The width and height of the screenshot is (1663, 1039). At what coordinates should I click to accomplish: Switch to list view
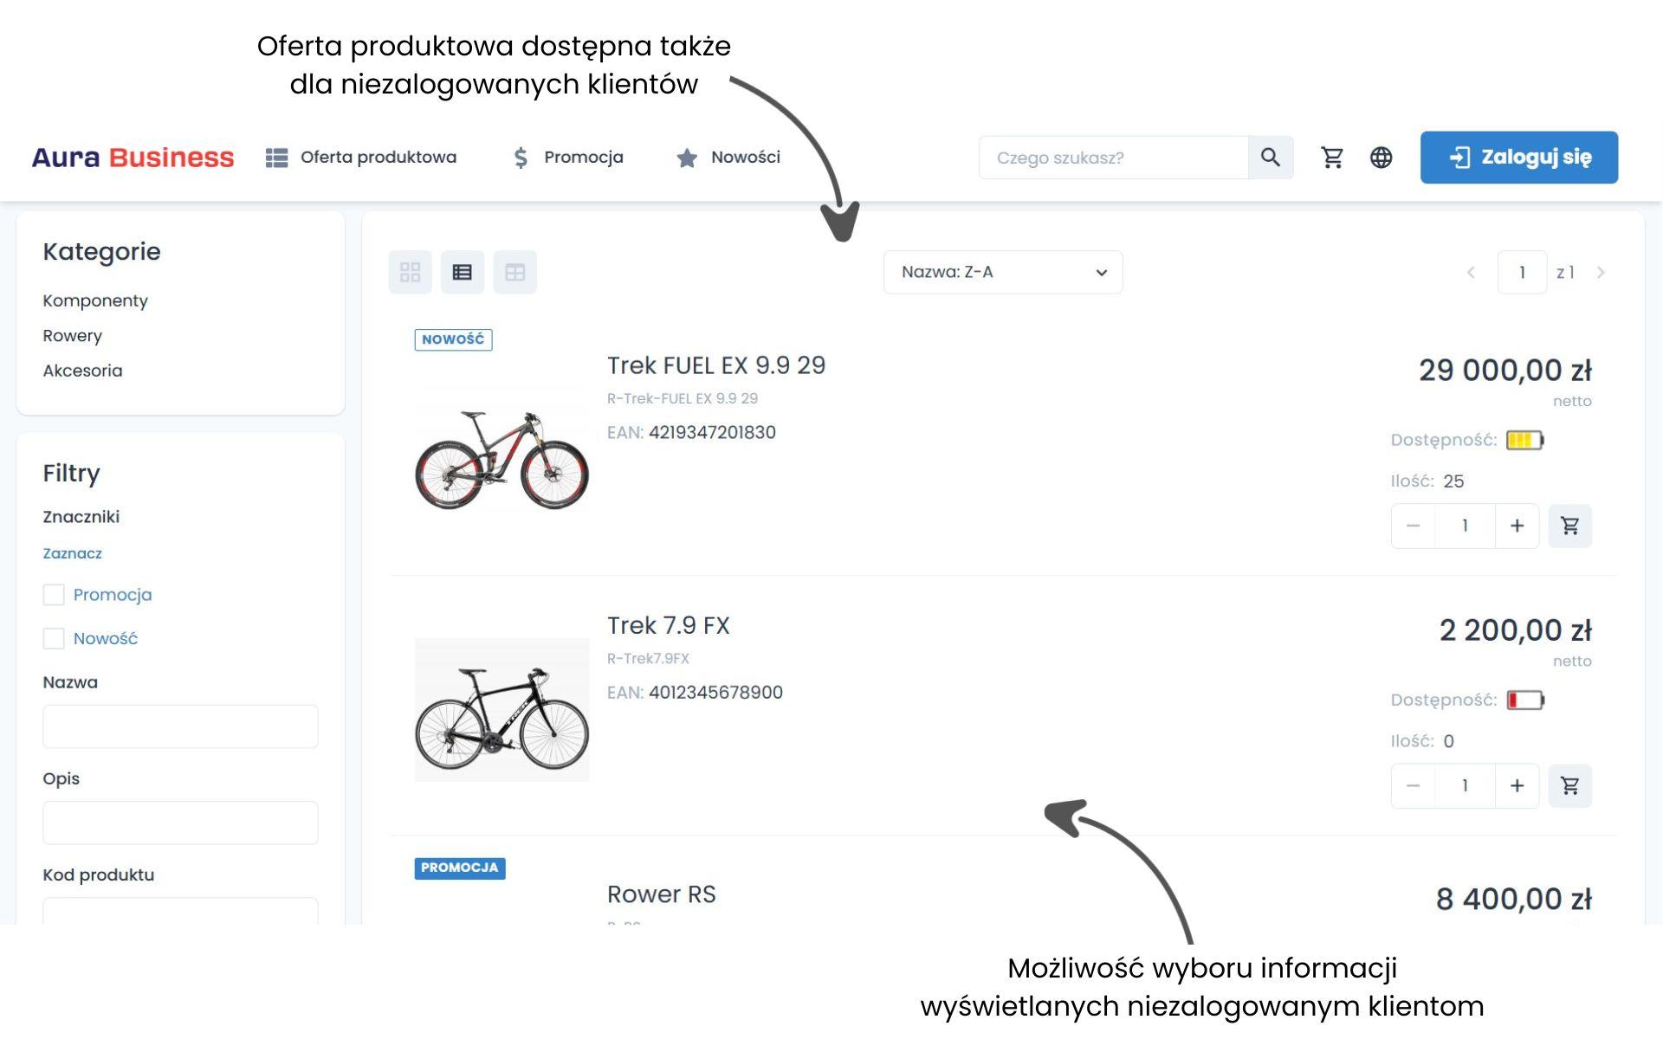point(463,273)
